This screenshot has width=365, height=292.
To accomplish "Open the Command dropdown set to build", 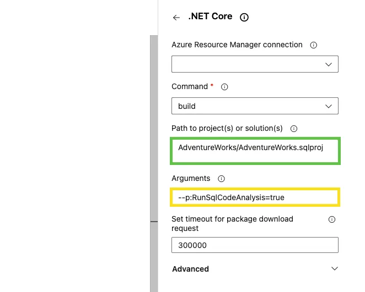I will pyautogui.click(x=255, y=106).
